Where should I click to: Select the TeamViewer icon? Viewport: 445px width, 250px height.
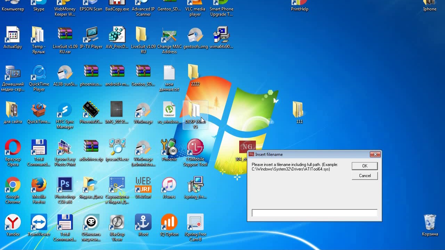pos(39,225)
